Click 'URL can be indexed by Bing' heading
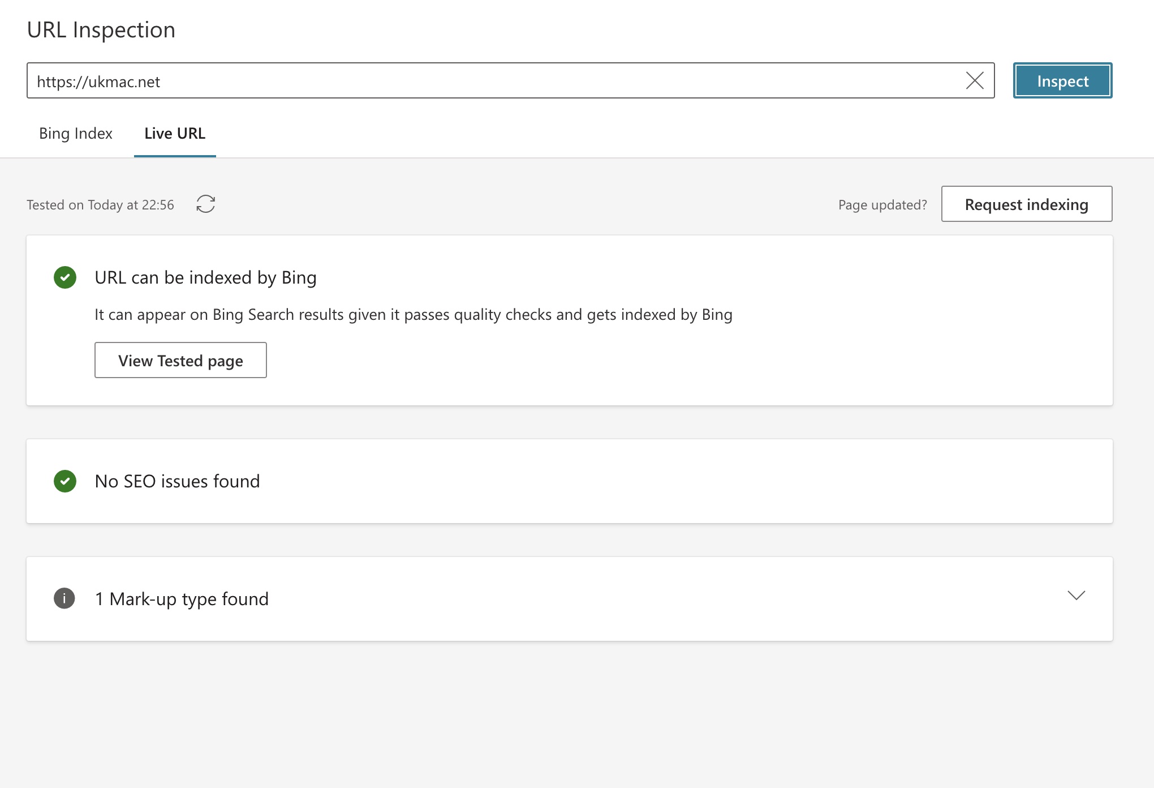1154x788 pixels. [x=205, y=277]
